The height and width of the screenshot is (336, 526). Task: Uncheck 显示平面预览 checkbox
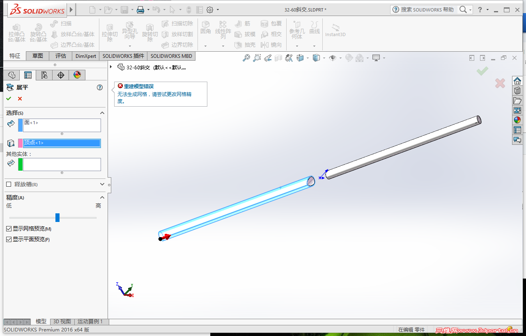click(9, 239)
